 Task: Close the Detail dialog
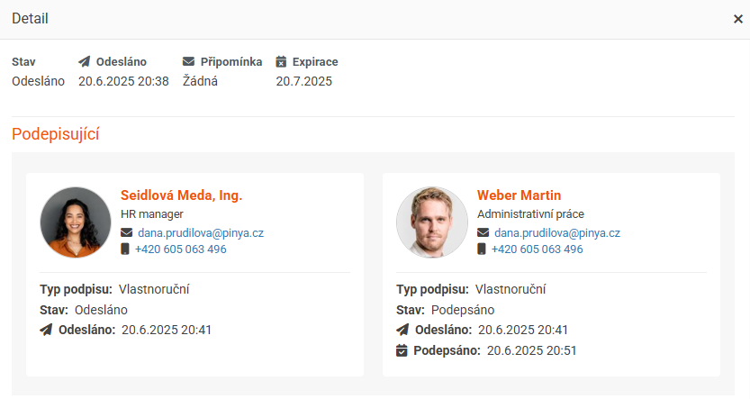tap(738, 19)
